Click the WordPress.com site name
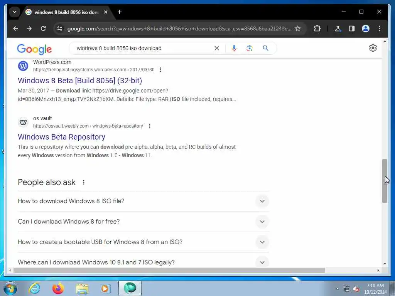Viewport: 395px width, 296px height. pyautogui.click(x=52, y=62)
